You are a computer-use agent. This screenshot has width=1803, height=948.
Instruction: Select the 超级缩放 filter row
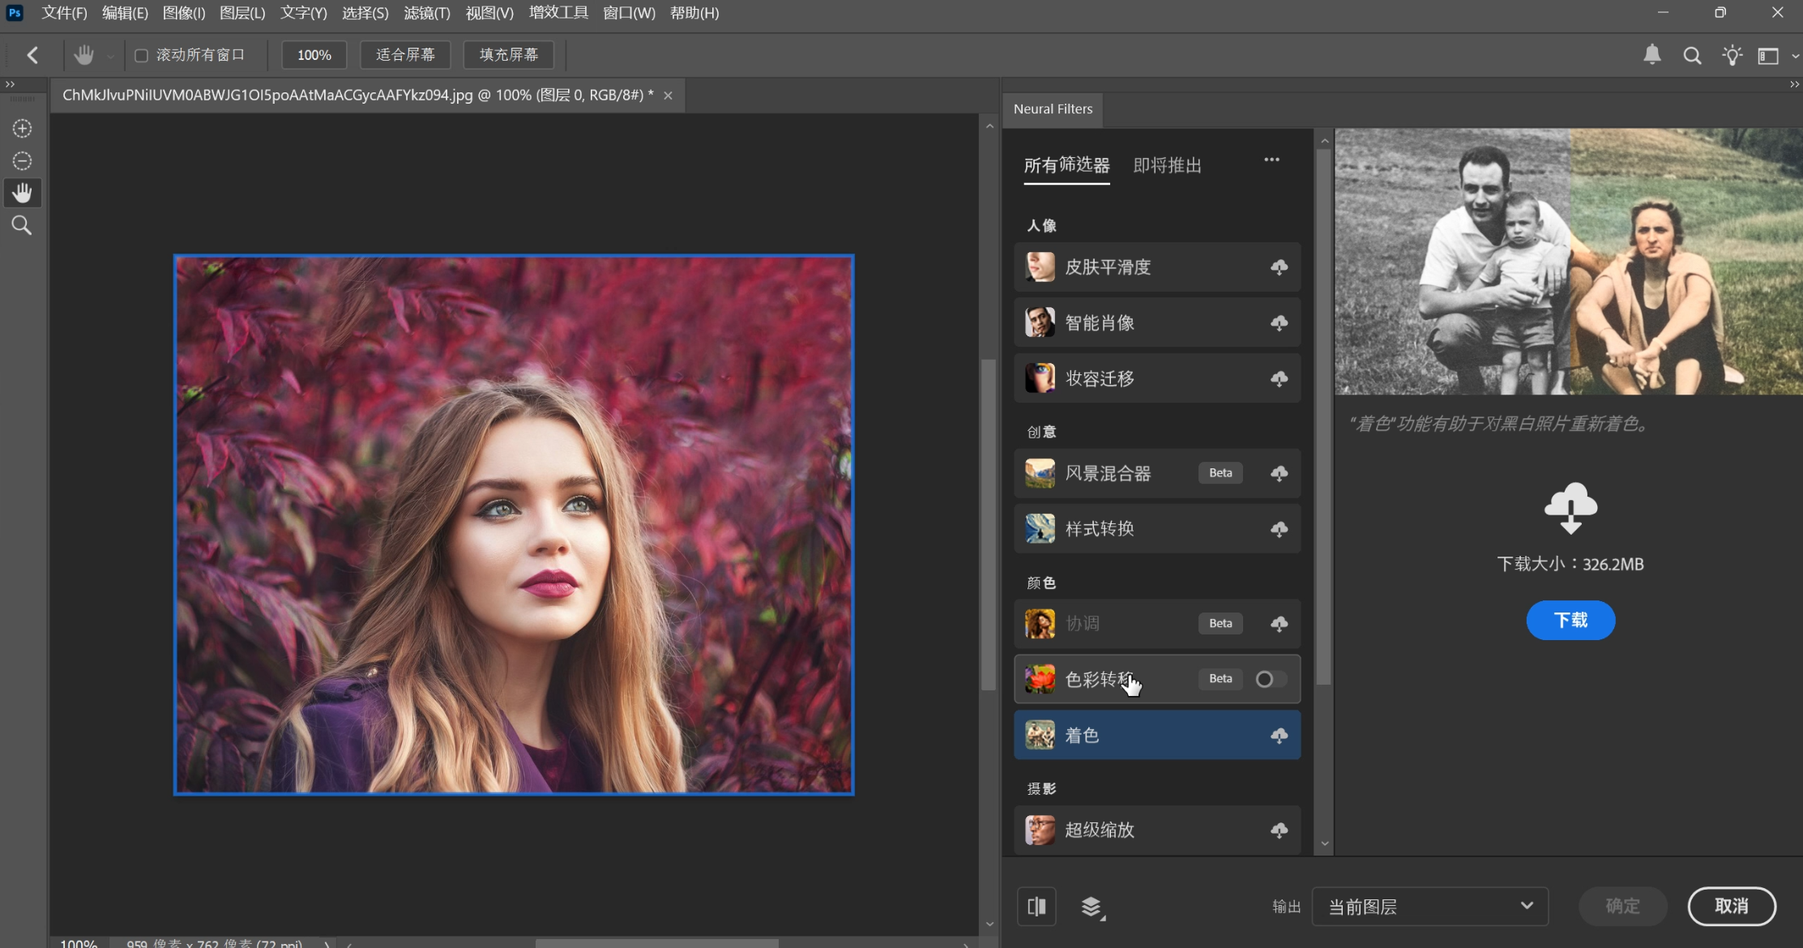click(x=1157, y=831)
